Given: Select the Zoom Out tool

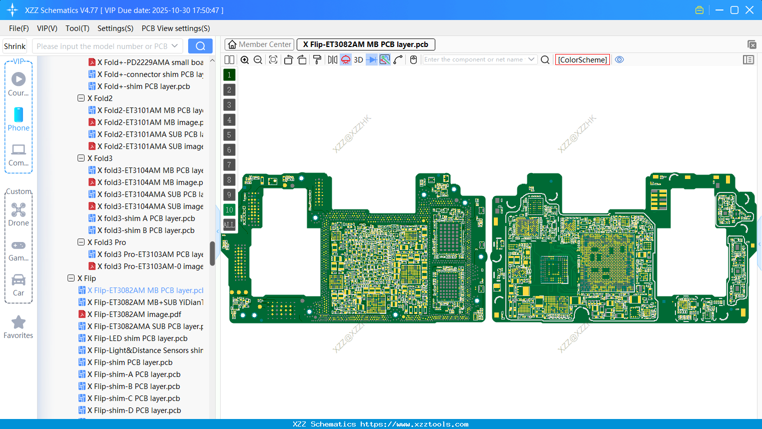Looking at the screenshot, I should click(258, 59).
